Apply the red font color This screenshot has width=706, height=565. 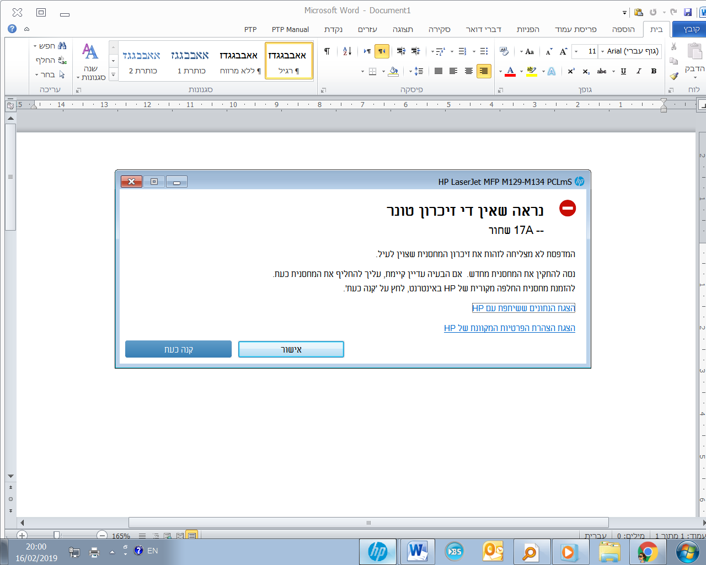[510, 71]
